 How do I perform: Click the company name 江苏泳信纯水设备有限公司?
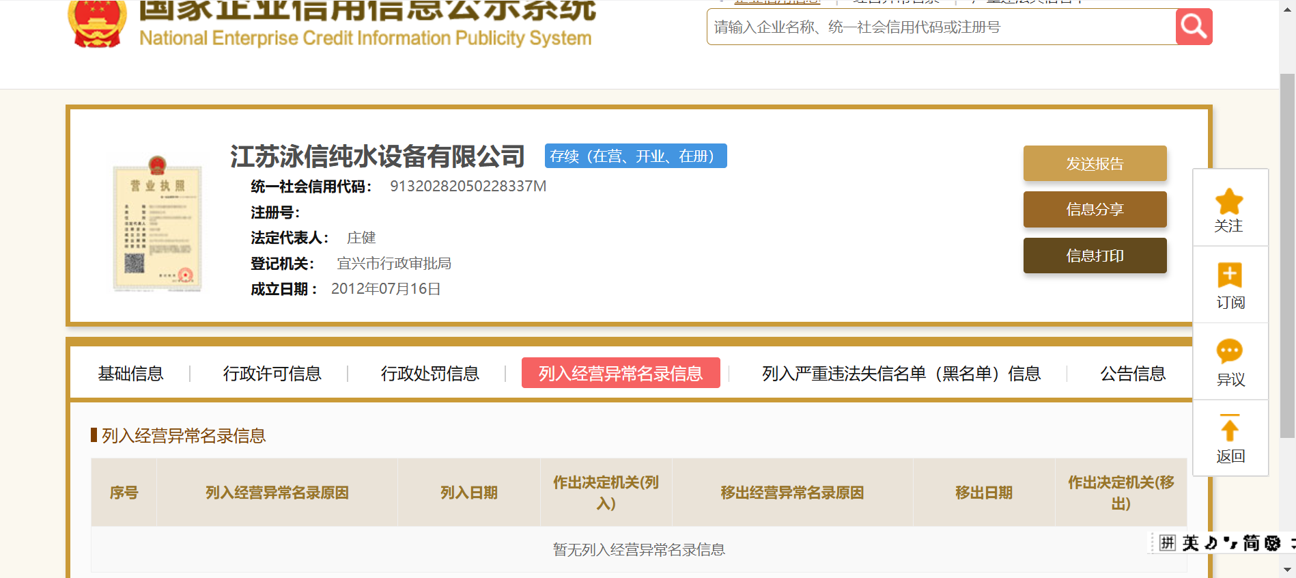(x=377, y=156)
